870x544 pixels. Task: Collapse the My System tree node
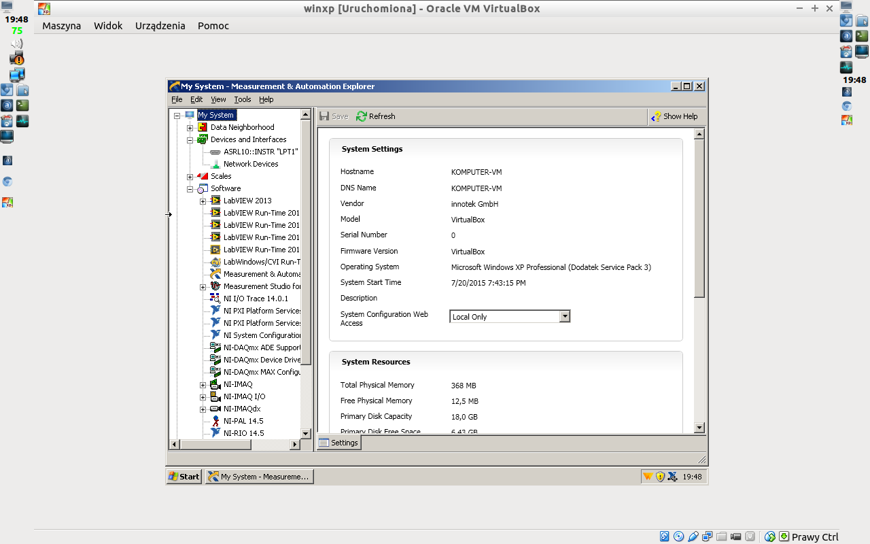[177, 115]
